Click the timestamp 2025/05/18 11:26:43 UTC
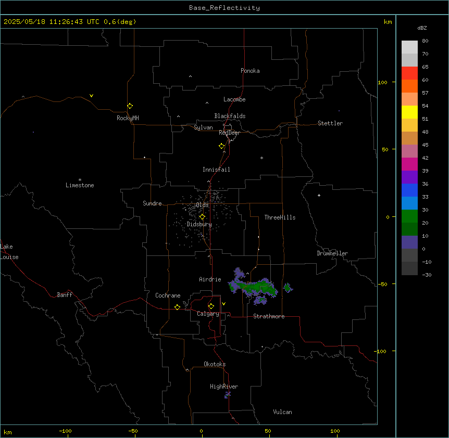 pyautogui.click(x=51, y=22)
